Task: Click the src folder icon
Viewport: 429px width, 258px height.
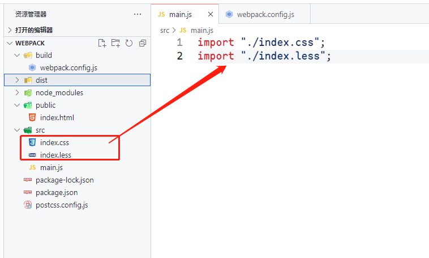Action: point(28,130)
